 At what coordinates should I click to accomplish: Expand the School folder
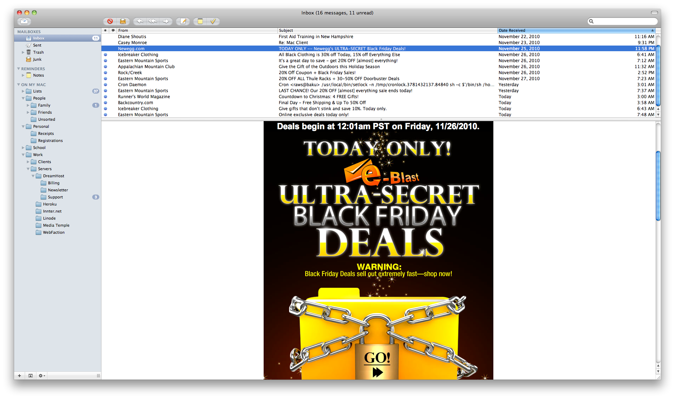pos(23,148)
